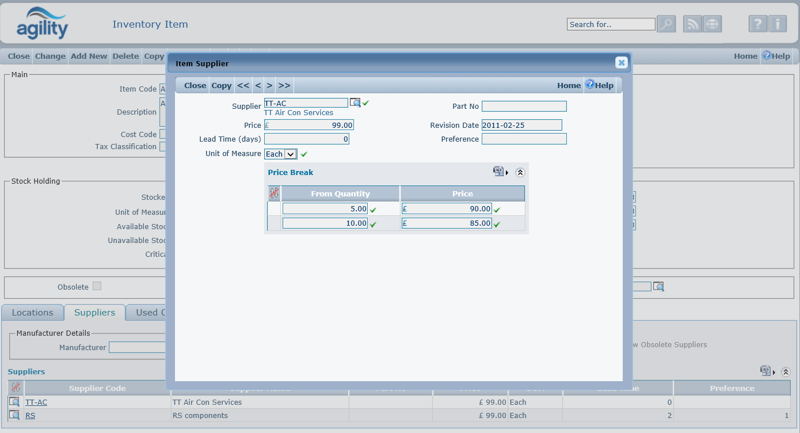Click the Price Break export icon

[x=498, y=172]
